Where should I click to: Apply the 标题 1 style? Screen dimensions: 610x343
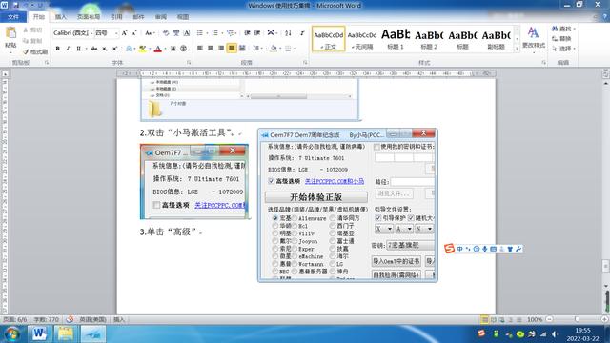pyautogui.click(x=396, y=38)
